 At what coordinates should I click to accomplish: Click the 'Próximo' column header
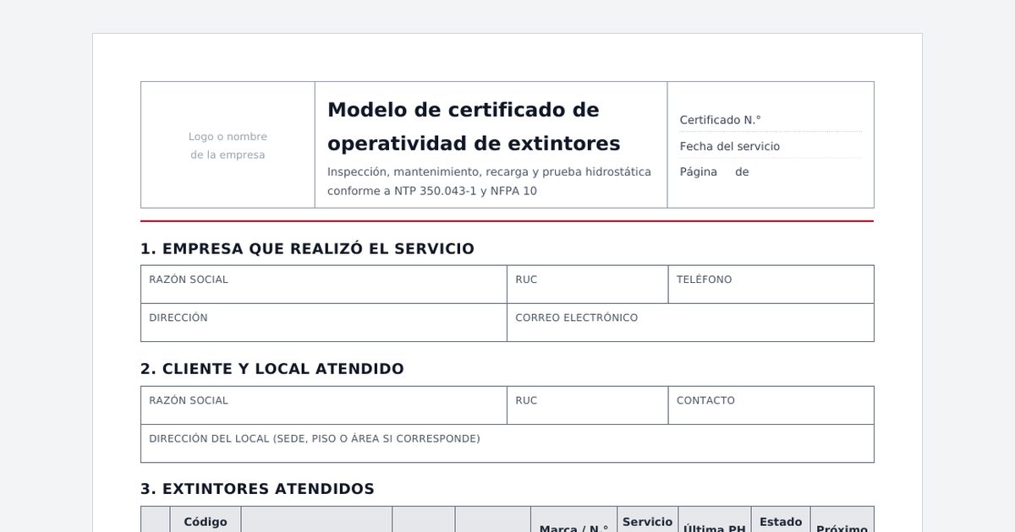842,520
